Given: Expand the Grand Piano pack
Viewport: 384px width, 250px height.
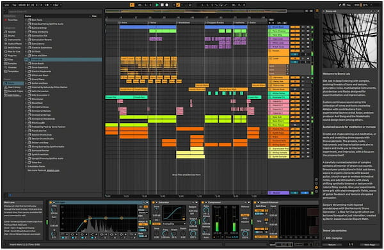Looking at the screenshot, I should point(26,79).
